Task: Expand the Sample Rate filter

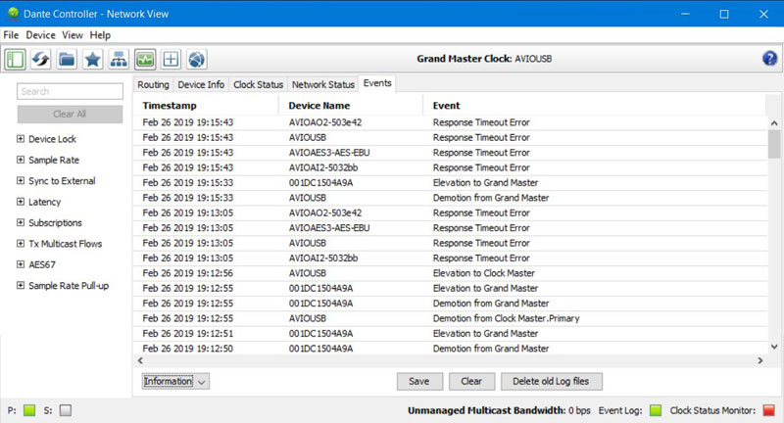Action: tap(21, 160)
